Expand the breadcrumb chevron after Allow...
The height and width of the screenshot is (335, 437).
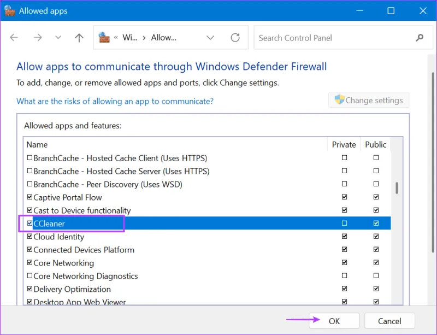[210, 37]
